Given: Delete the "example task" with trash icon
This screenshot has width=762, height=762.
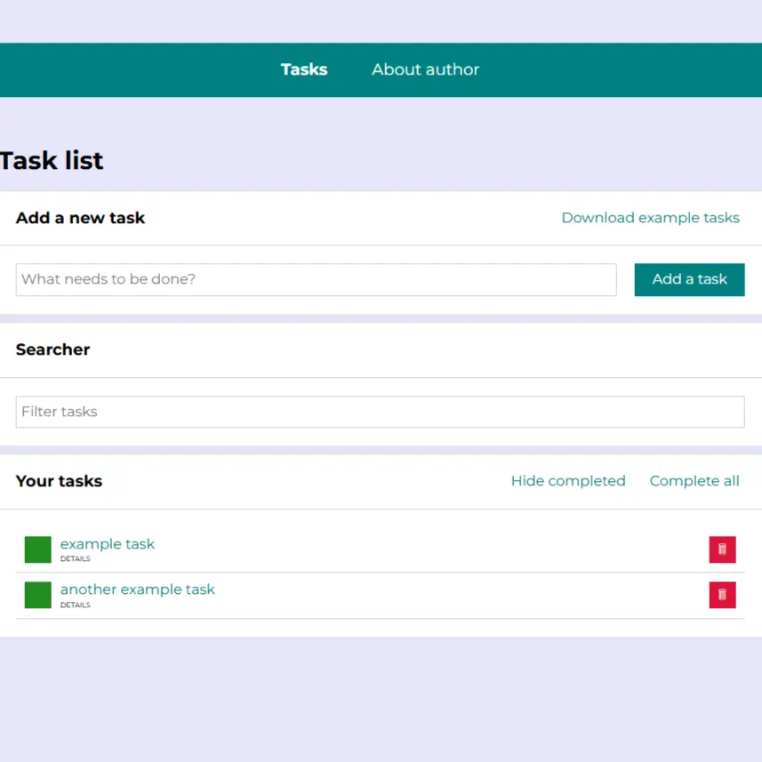Looking at the screenshot, I should tap(722, 549).
